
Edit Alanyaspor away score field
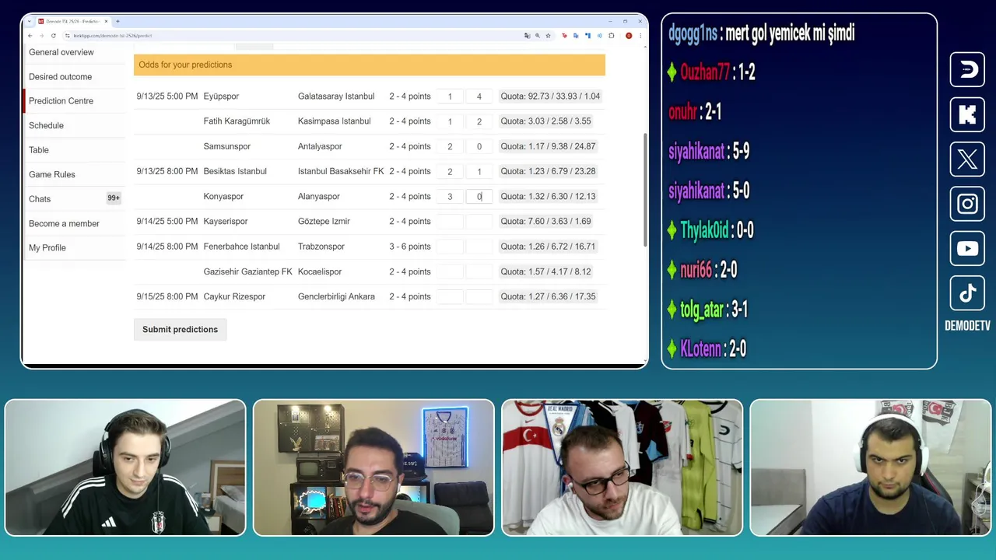tap(479, 196)
